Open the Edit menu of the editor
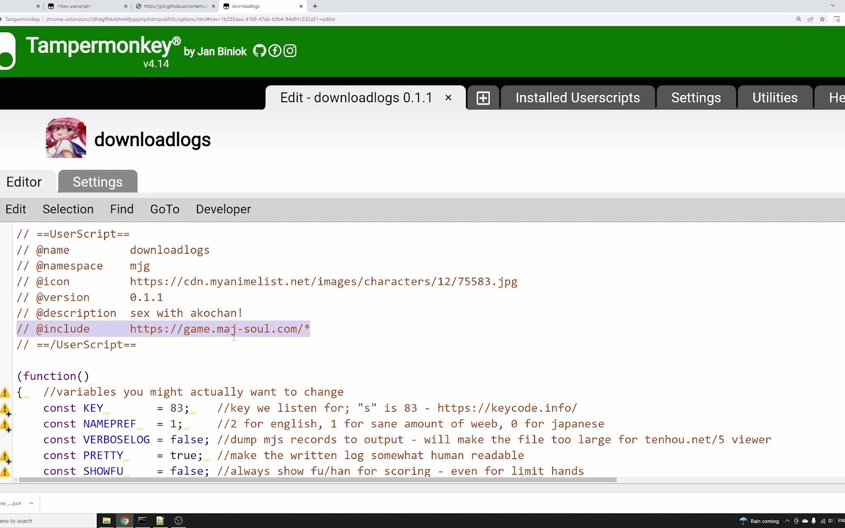The image size is (845, 528). point(16,209)
